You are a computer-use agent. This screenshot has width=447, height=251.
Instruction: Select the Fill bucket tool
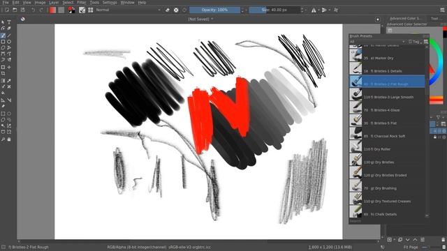point(3,93)
